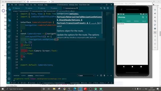Open the Explorer view in the activity bar
This screenshot has height=91, width=161.
tap(9, 9)
